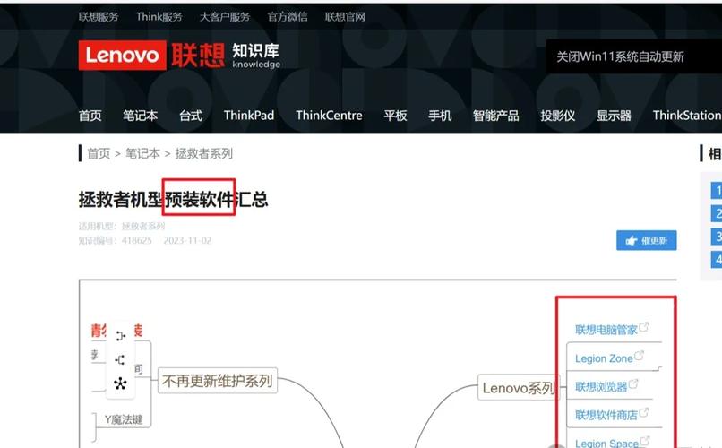Select the 笔记本 navigation tab
The image size is (722, 448).
pos(140,115)
